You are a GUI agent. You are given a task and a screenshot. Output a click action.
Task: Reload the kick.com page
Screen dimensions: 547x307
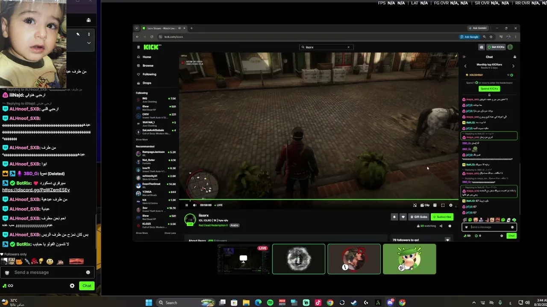[x=151, y=37]
